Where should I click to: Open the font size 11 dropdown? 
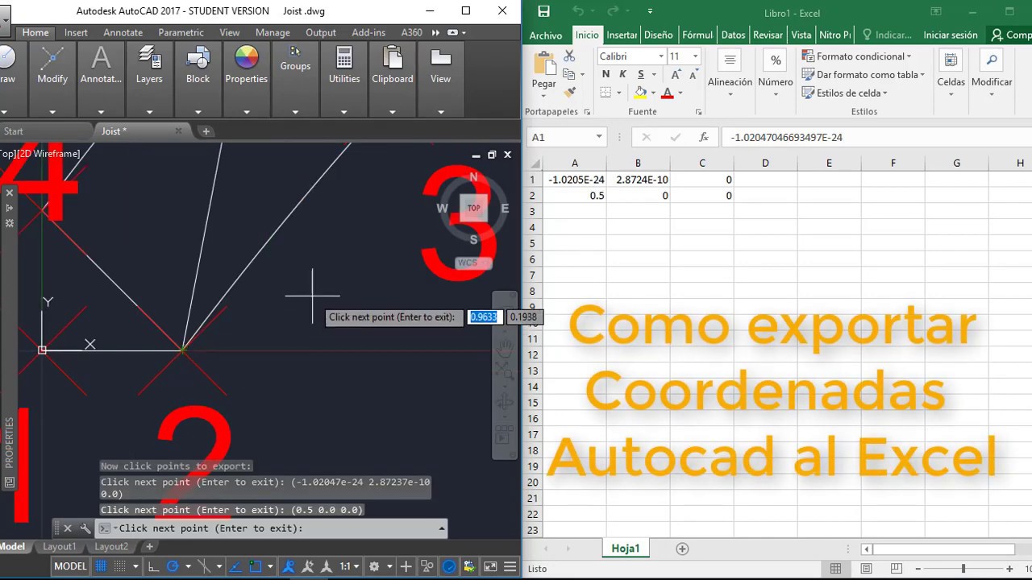coord(695,56)
